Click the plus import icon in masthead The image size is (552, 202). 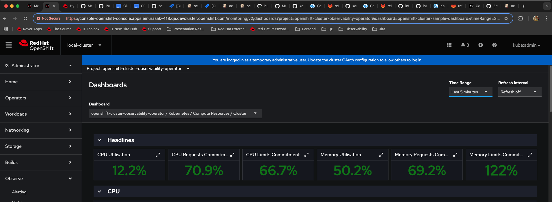[x=480, y=45]
